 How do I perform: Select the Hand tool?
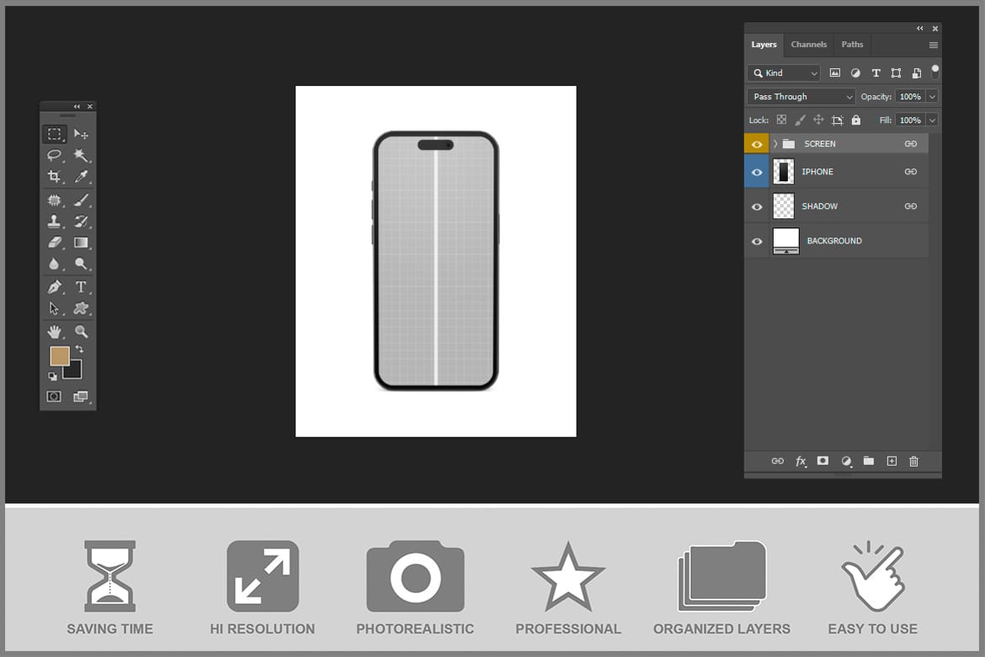click(x=55, y=331)
